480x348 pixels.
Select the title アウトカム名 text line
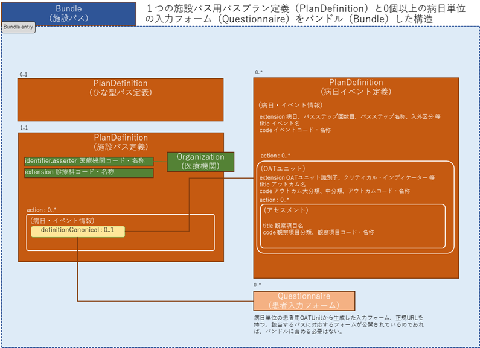click(x=283, y=185)
